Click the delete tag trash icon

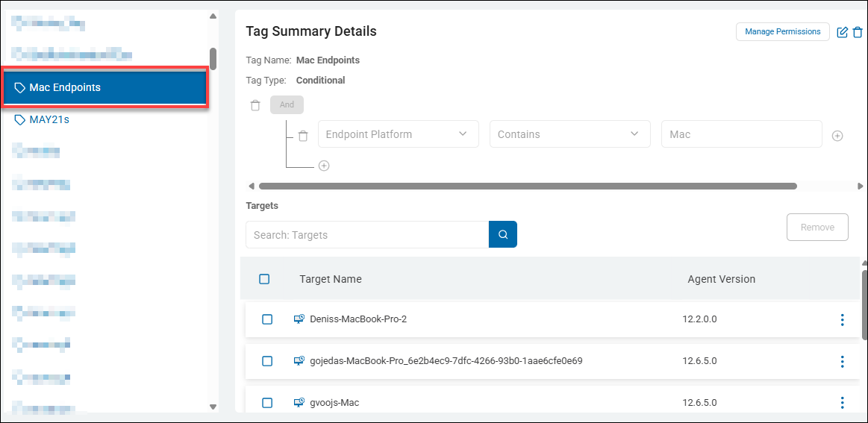tap(858, 32)
